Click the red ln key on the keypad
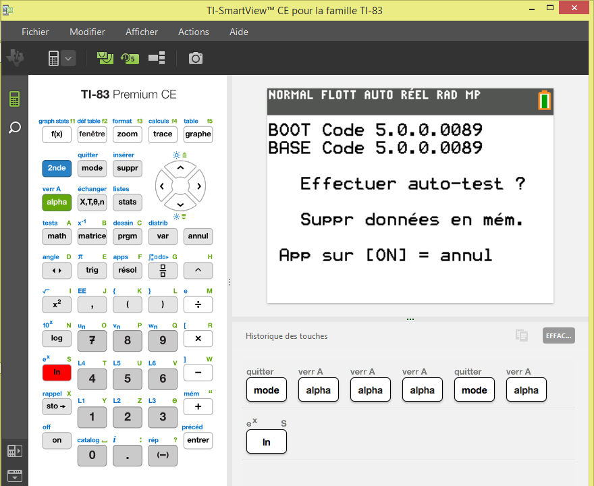 coord(57,373)
